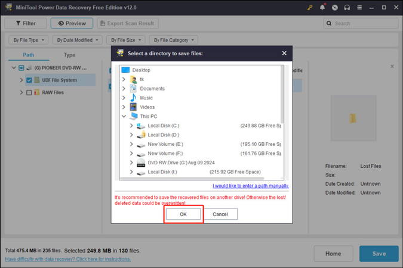Expand DVD RW Drive (G:)
This screenshot has width=403, height=268.
pyautogui.click(x=131, y=163)
